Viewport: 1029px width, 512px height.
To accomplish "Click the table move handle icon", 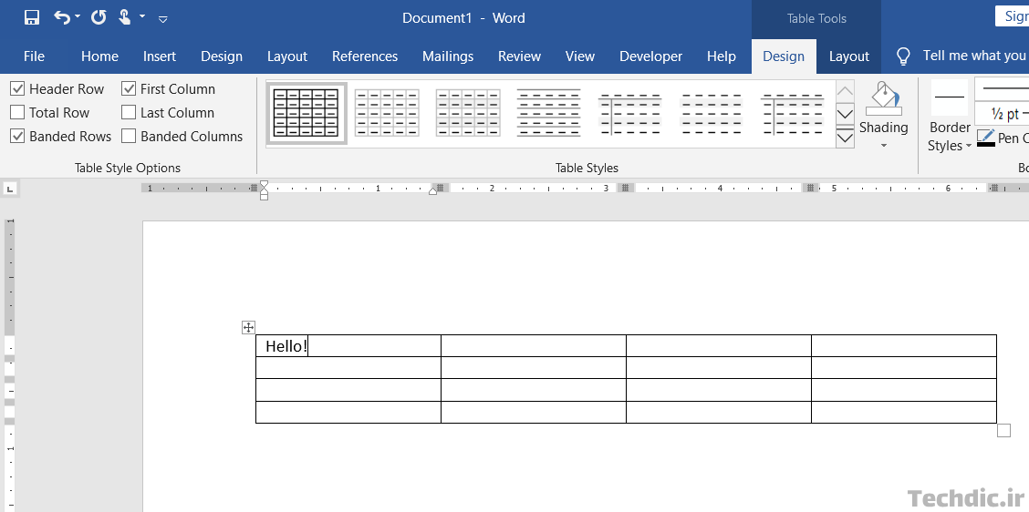I will tap(249, 327).
